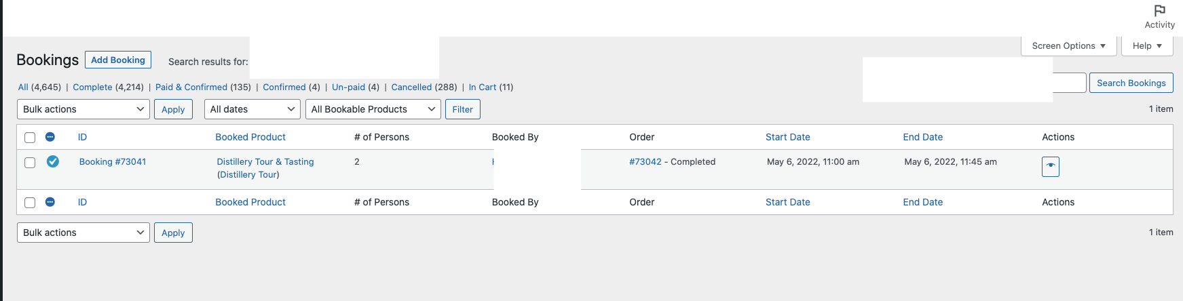Screen dimensions: 1183x301
Task: Click the view booking eye icon
Action: pos(1051,166)
